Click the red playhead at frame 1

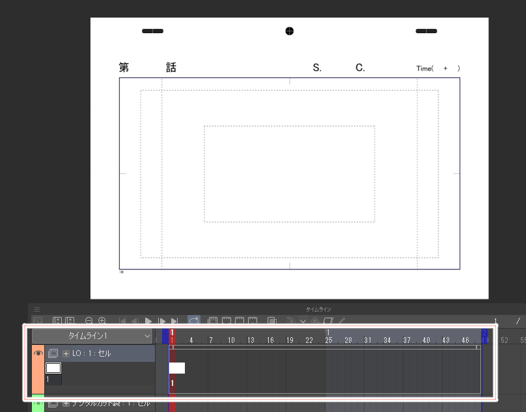172,336
